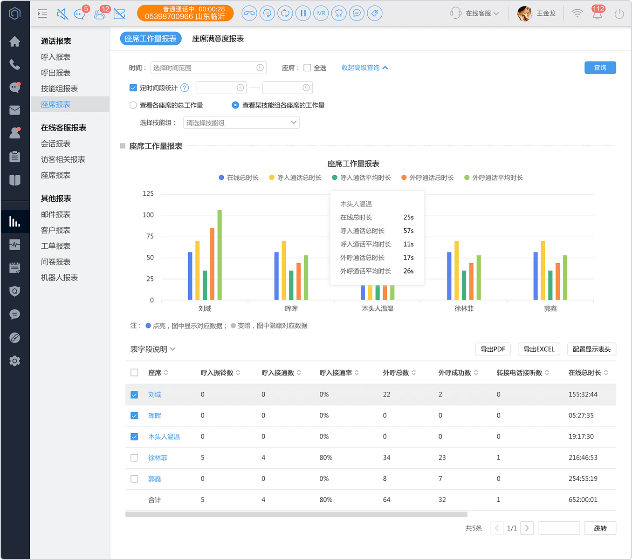The height and width of the screenshot is (560, 632).
Task: Click the blocked mail envelope icon
Action: pyautogui.click(x=119, y=14)
